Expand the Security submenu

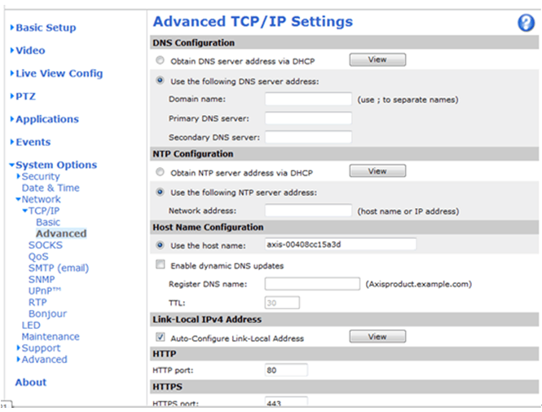tap(40, 176)
